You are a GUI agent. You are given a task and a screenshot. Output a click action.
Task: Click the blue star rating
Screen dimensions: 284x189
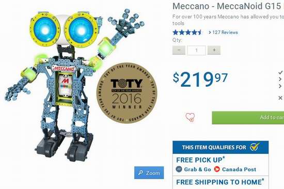point(187,33)
